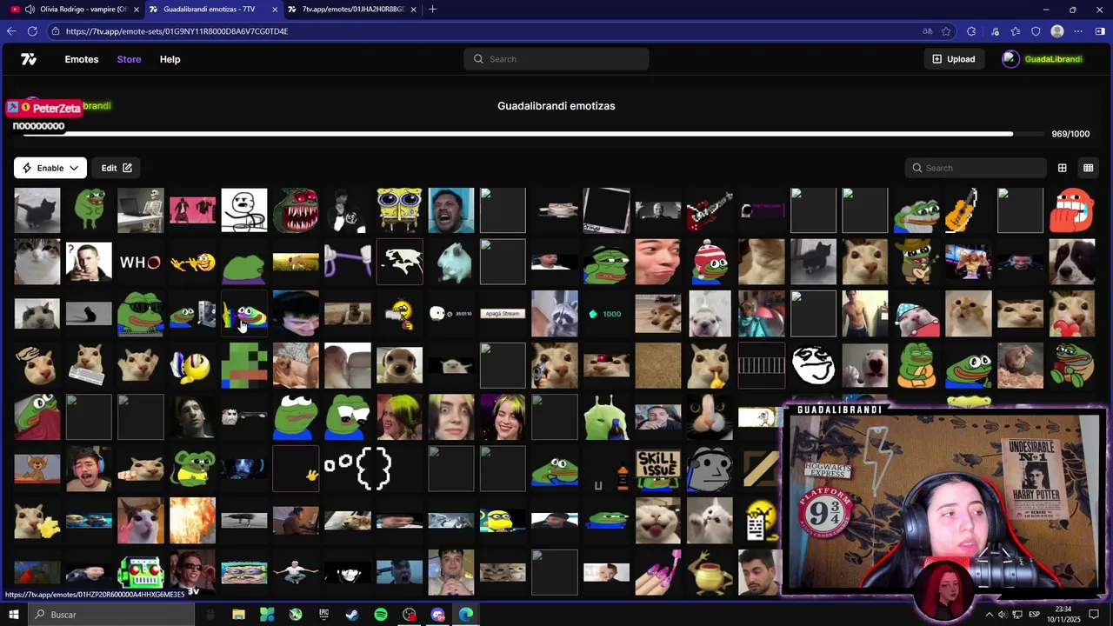Open the Apagá Stream emote
Viewport: 1113px width, 626px height.
coord(503,314)
